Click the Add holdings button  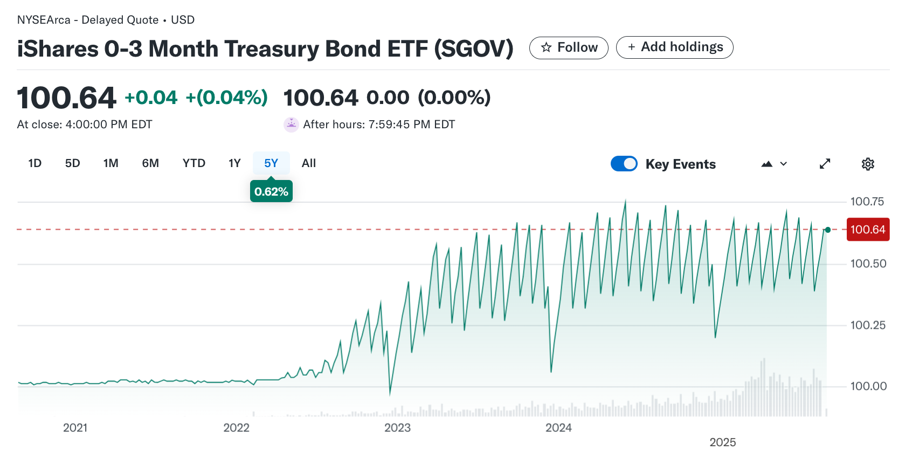(674, 47)
